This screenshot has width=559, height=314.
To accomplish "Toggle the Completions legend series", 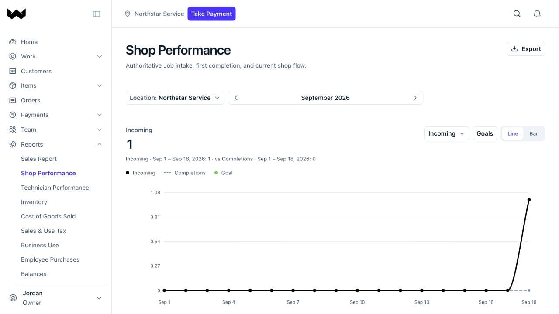I will click(184, 173).
